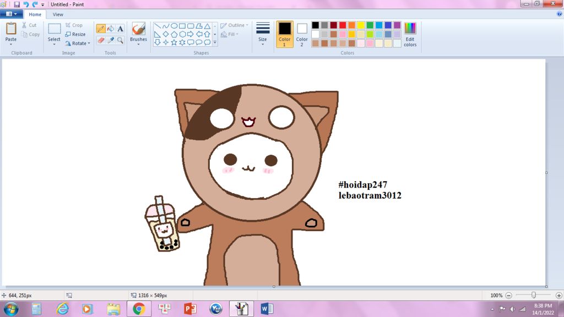
Task: Activate the Magnifier tool
Action: click(120, 40)
